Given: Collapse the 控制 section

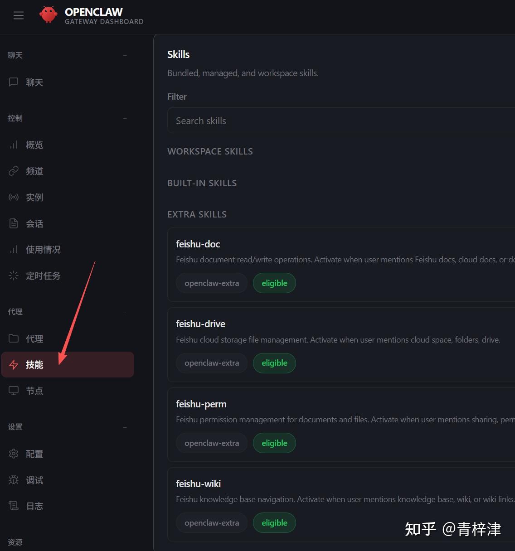Looking at the screenshot, I should pos(125,118).
